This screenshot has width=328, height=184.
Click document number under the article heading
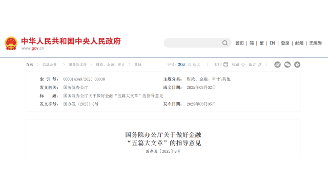point(163,151)
